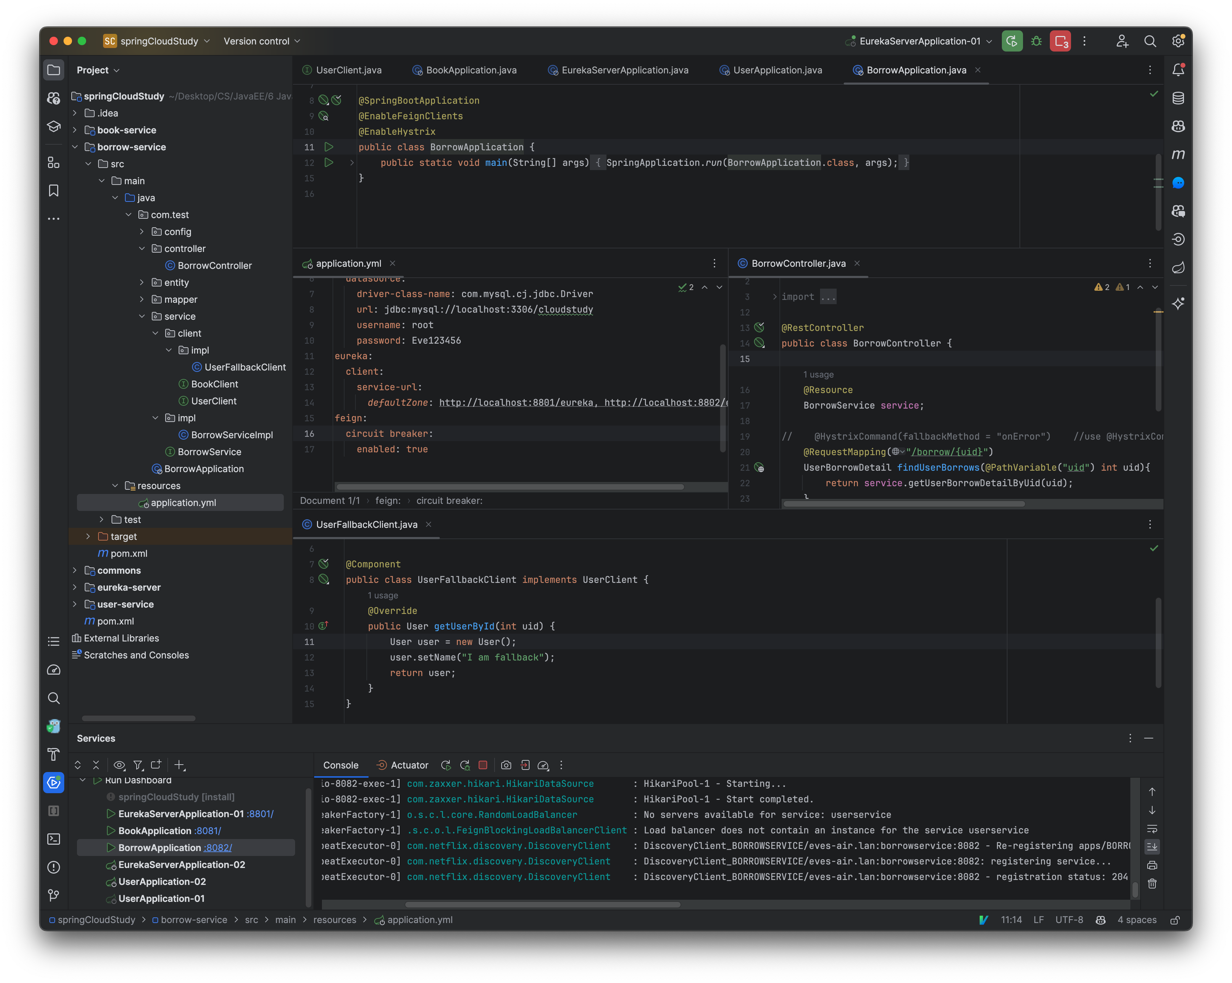Image resolution: width=1232 pixels, height=983 pixels.
Task: Collapse the borrow-service folder
Action: tap(75, 147)
